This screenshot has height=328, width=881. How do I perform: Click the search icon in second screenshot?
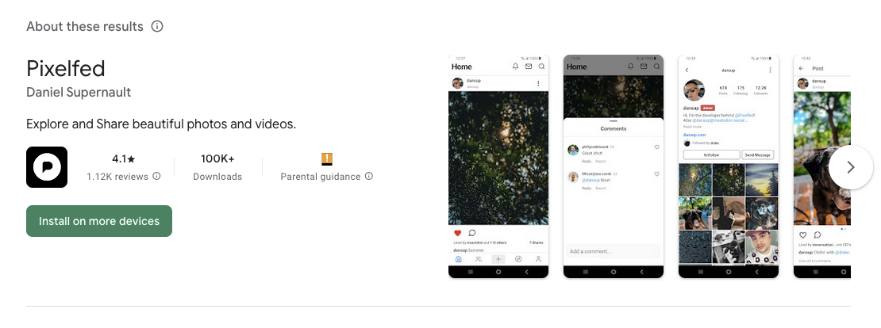(656, 67)
